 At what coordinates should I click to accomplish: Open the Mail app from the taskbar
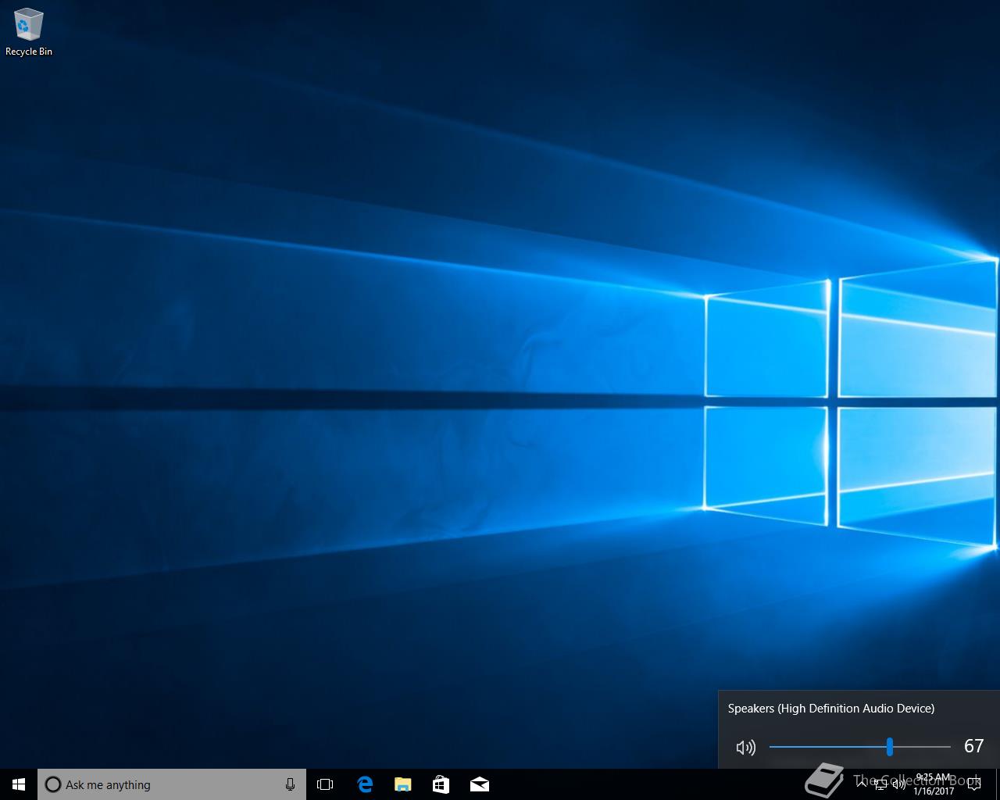tap(479, 784)
